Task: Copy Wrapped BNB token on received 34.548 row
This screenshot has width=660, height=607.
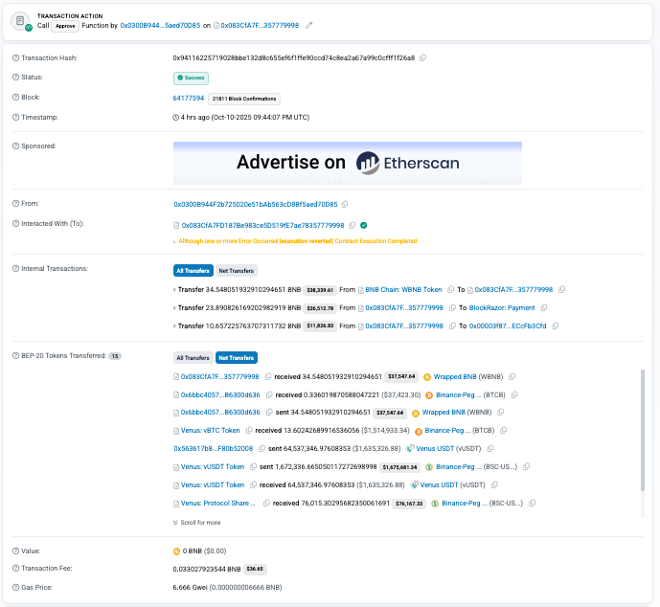Action: (512, 376)
